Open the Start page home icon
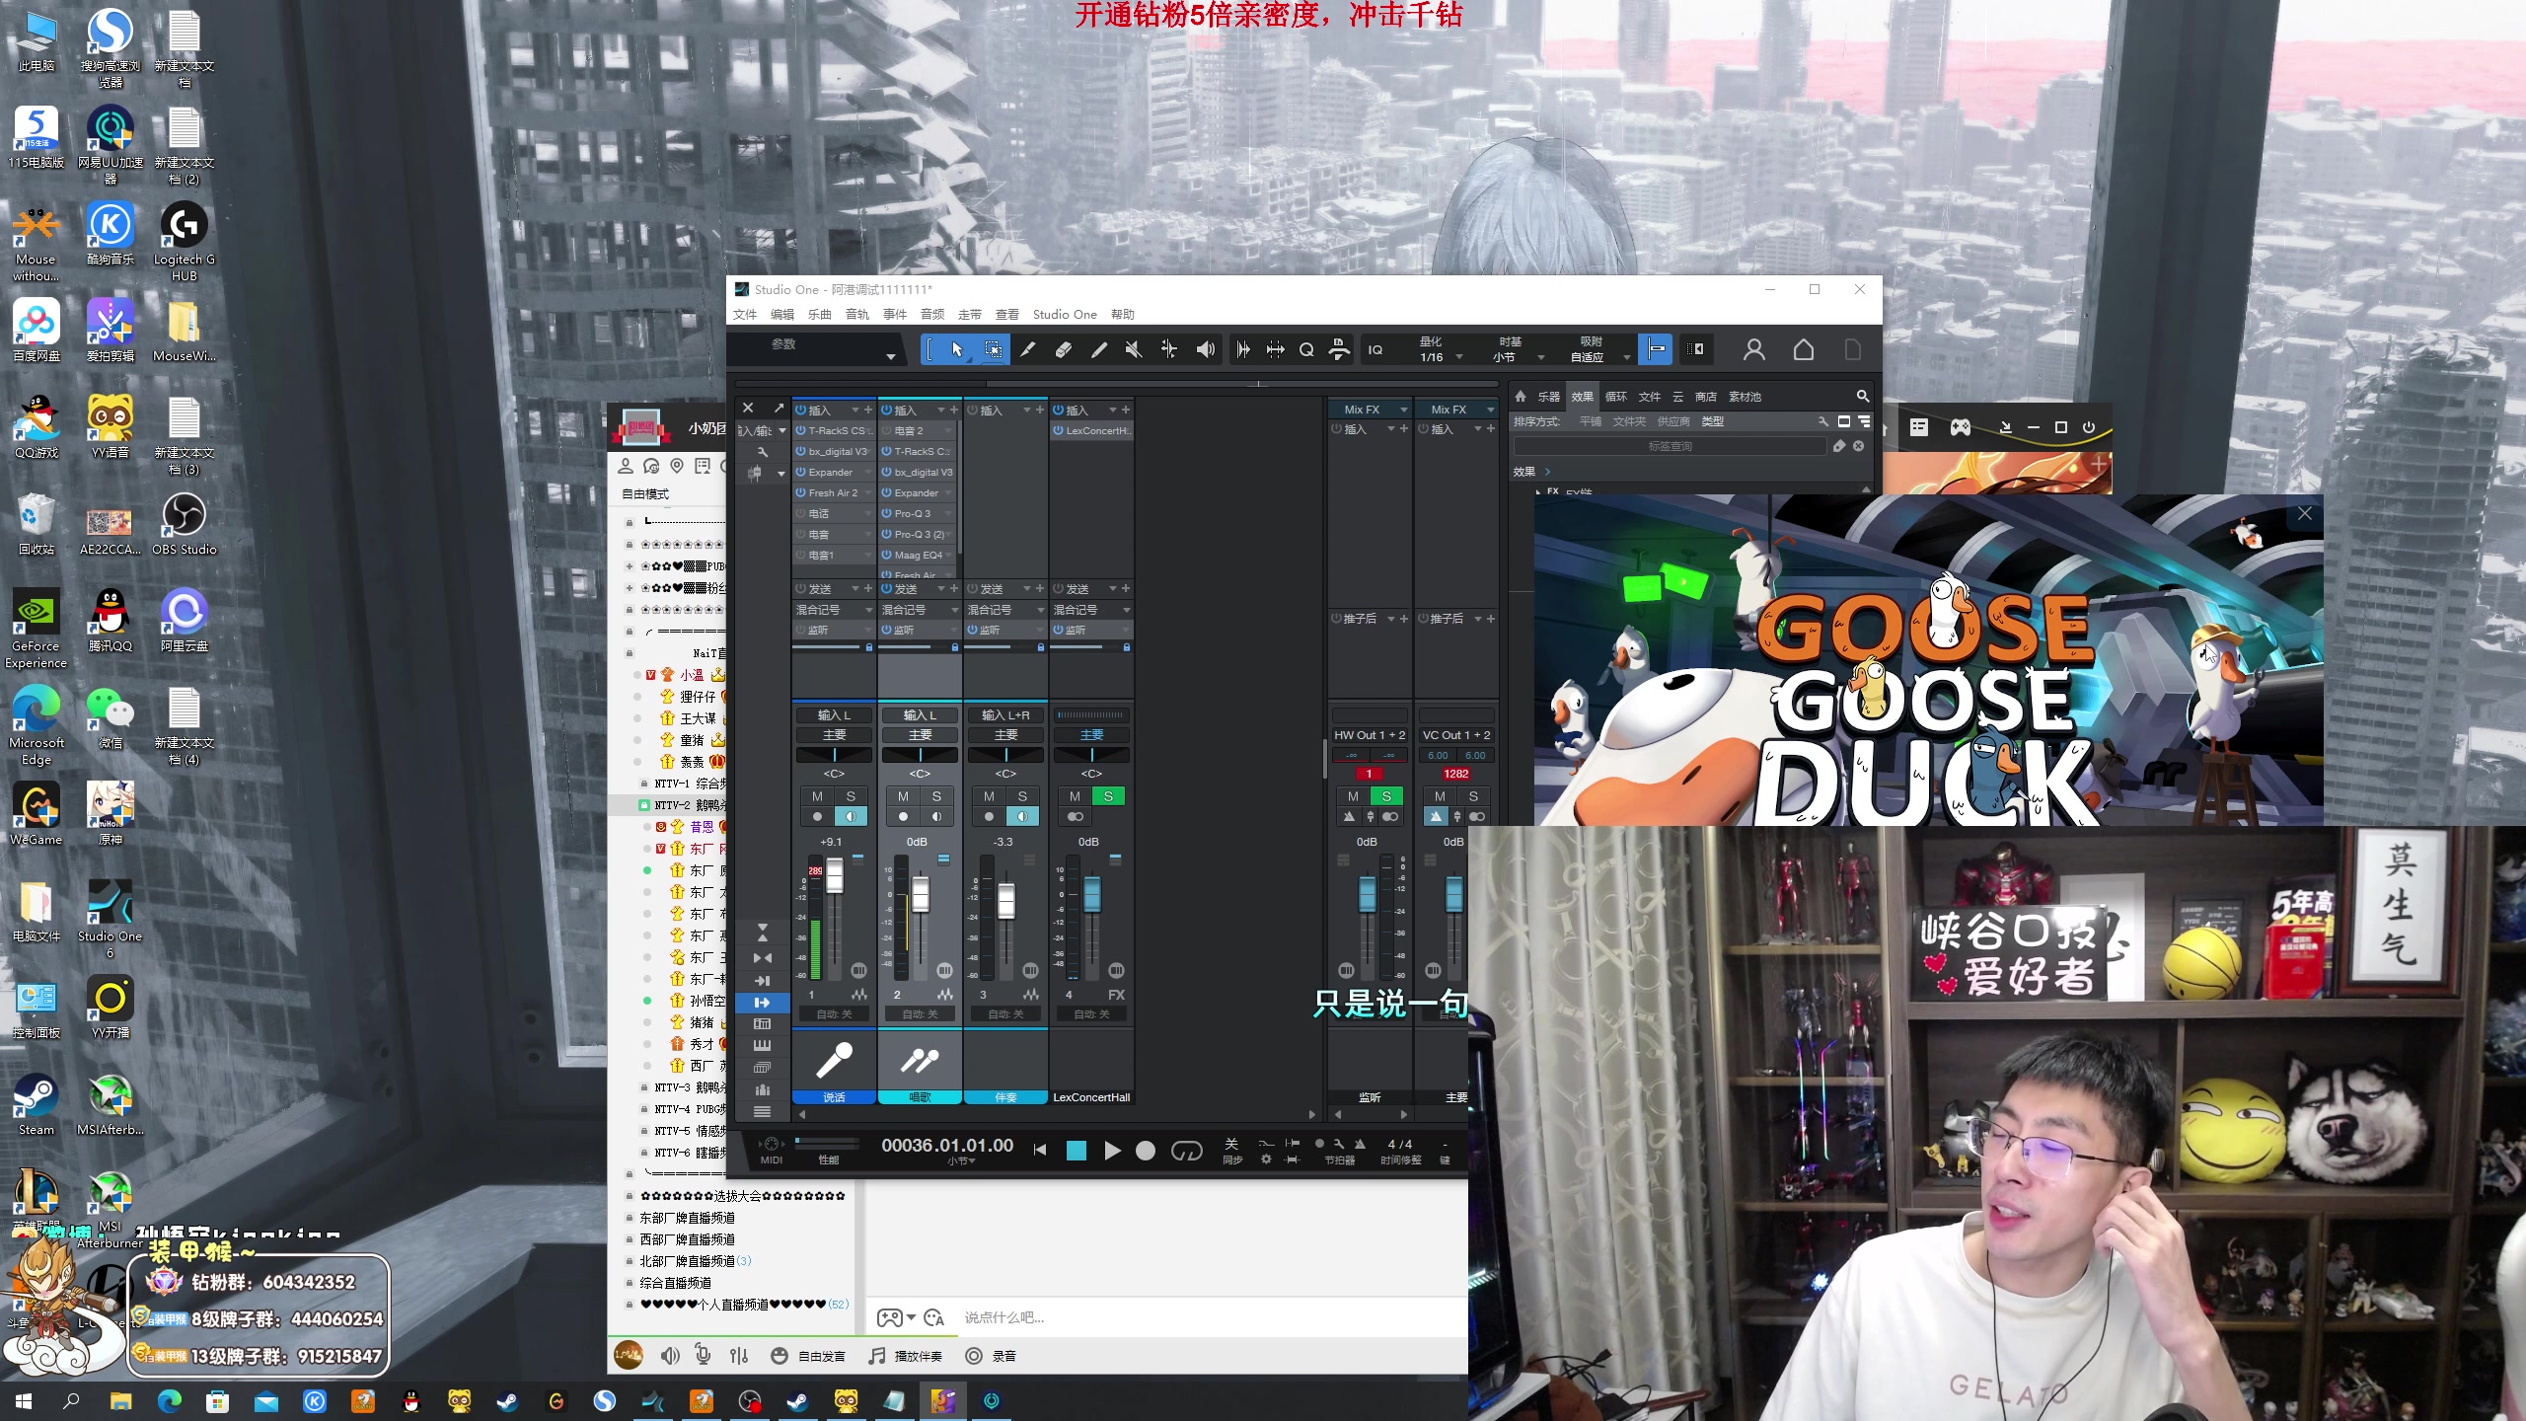 1804,349
